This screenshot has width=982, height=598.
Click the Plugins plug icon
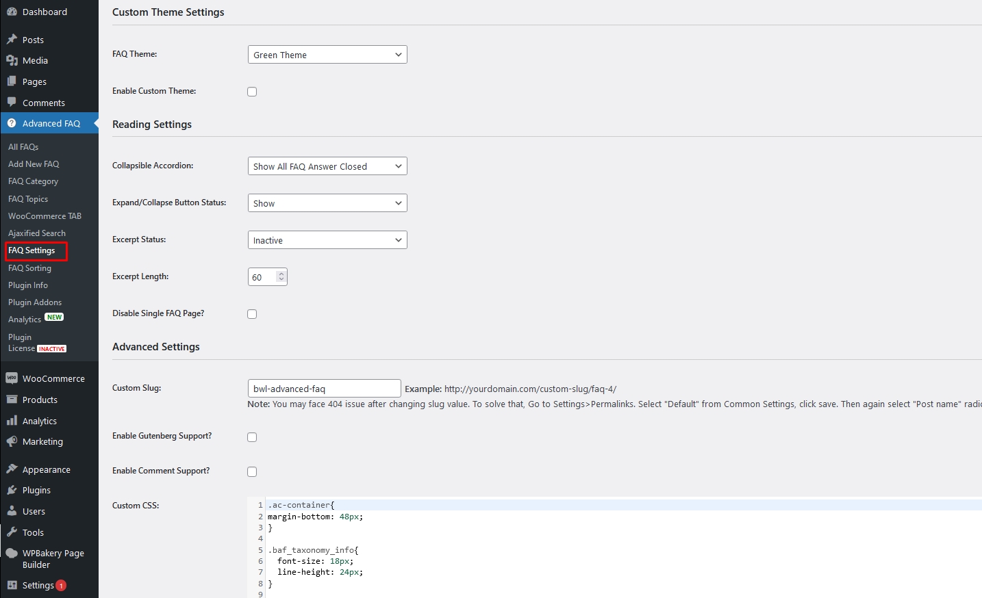click(x=12, y=490)
